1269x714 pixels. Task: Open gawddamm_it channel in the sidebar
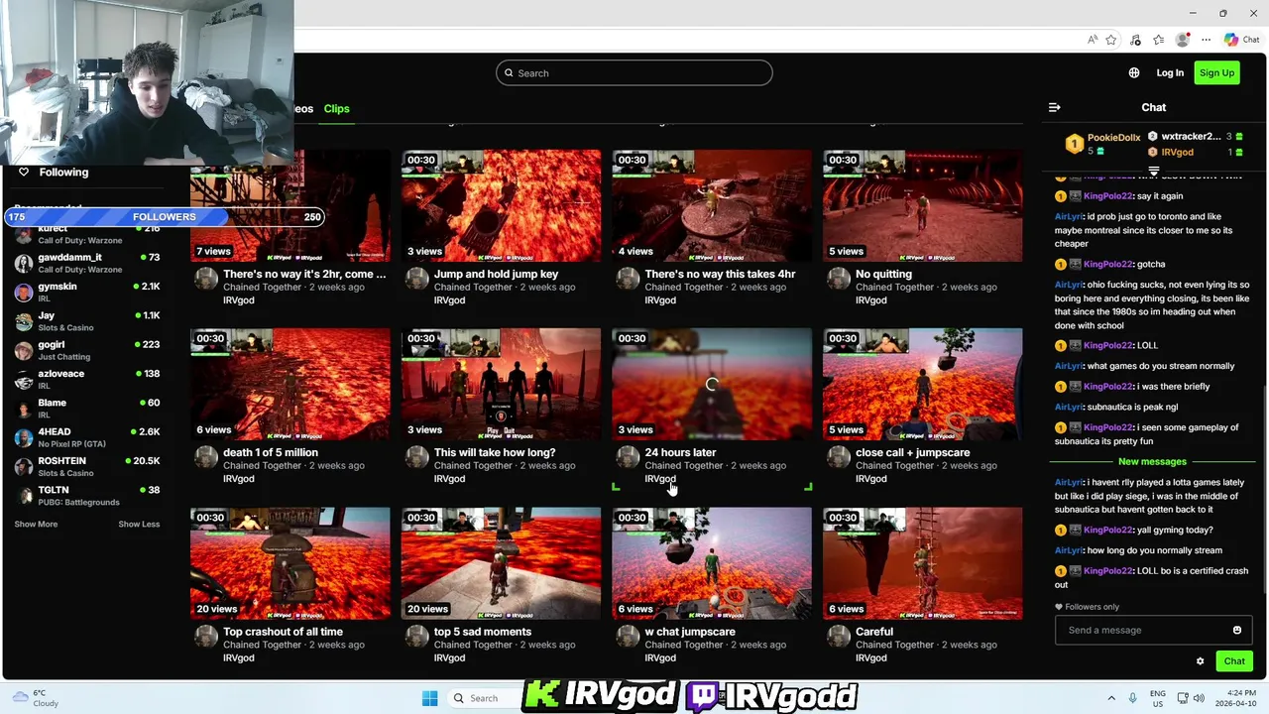pos(87,263)
